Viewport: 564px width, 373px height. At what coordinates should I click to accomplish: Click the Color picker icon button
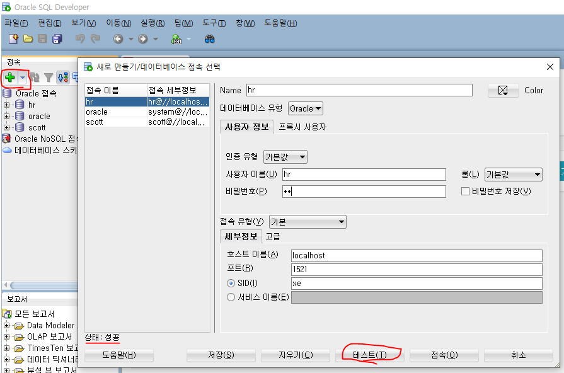(504, 90)
